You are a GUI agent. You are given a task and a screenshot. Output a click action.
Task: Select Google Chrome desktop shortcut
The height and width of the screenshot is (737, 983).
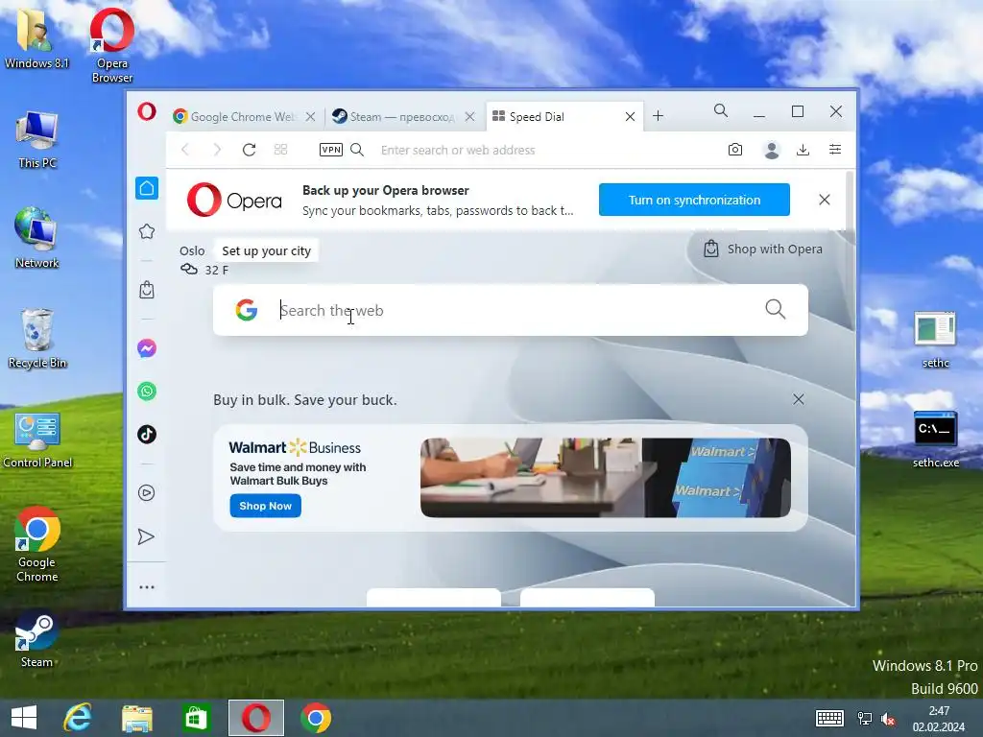point(37,544)
